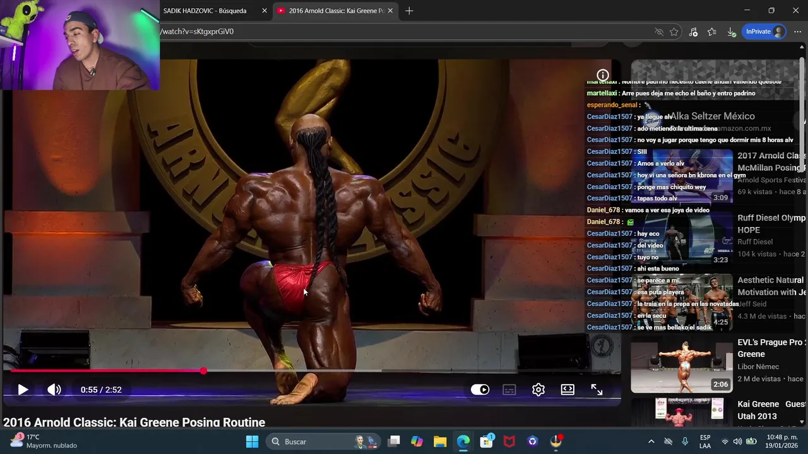Open the video info card icon
Viewport: 808px width, 454px height.
coord(603,75)
